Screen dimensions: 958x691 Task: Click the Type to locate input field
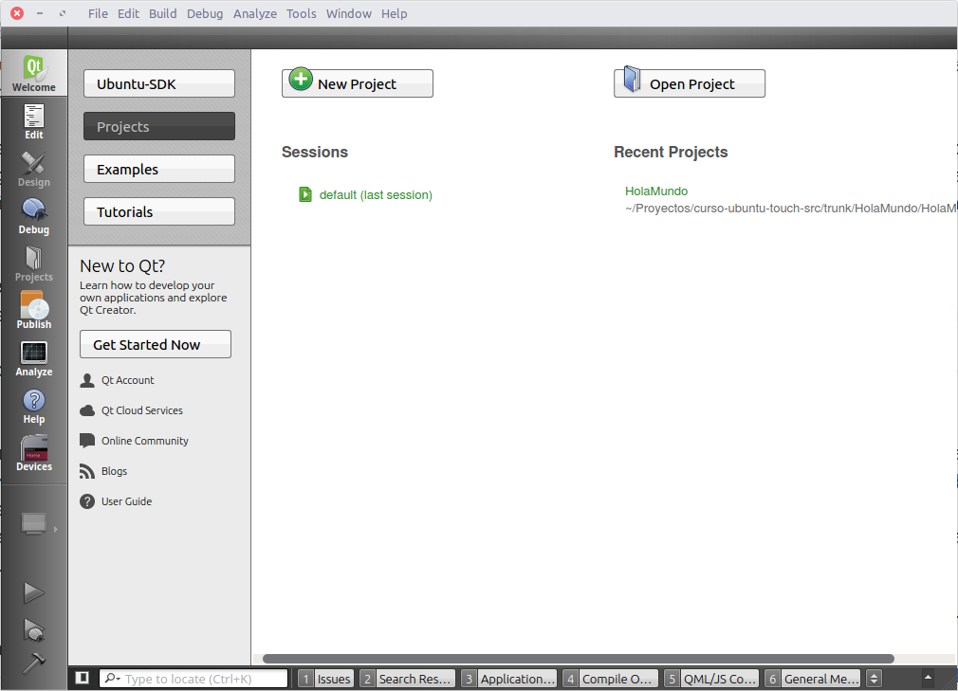click(x=193, y=679)
